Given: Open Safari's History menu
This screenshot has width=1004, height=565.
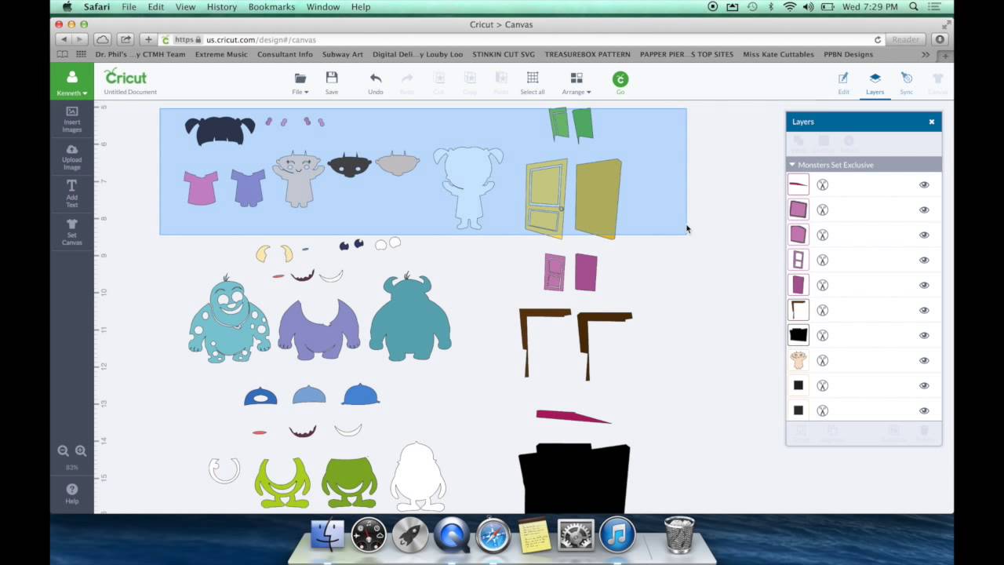Looking at the screenshot, I should point(221,7).
